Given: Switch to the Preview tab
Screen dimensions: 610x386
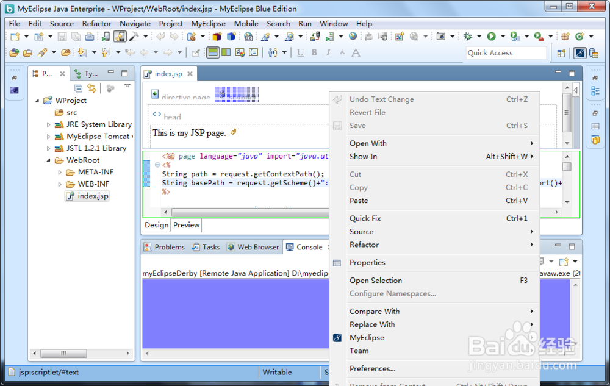Looking at the screenshot, I should coord(186,225).
